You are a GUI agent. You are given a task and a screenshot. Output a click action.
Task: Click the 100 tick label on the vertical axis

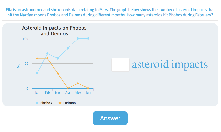25,39
